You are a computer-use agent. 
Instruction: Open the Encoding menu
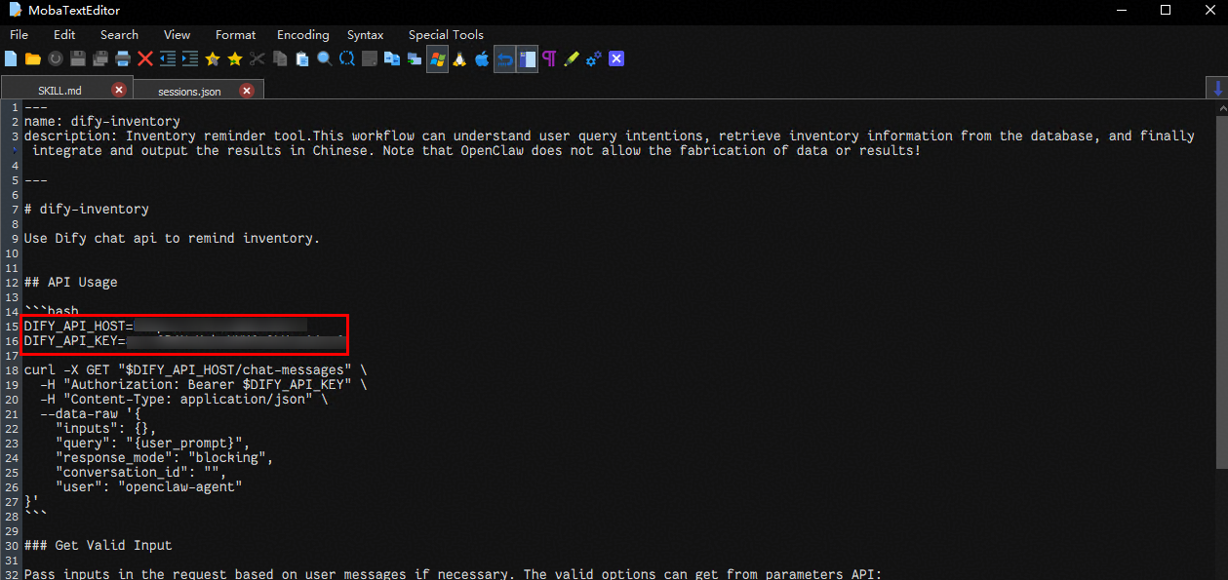point(303,35)
